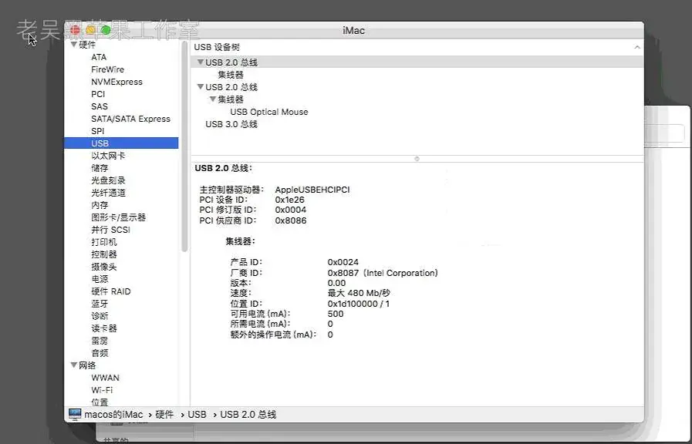
Task: Select USB 3.0 总线 row
Action: coord(231,124)
